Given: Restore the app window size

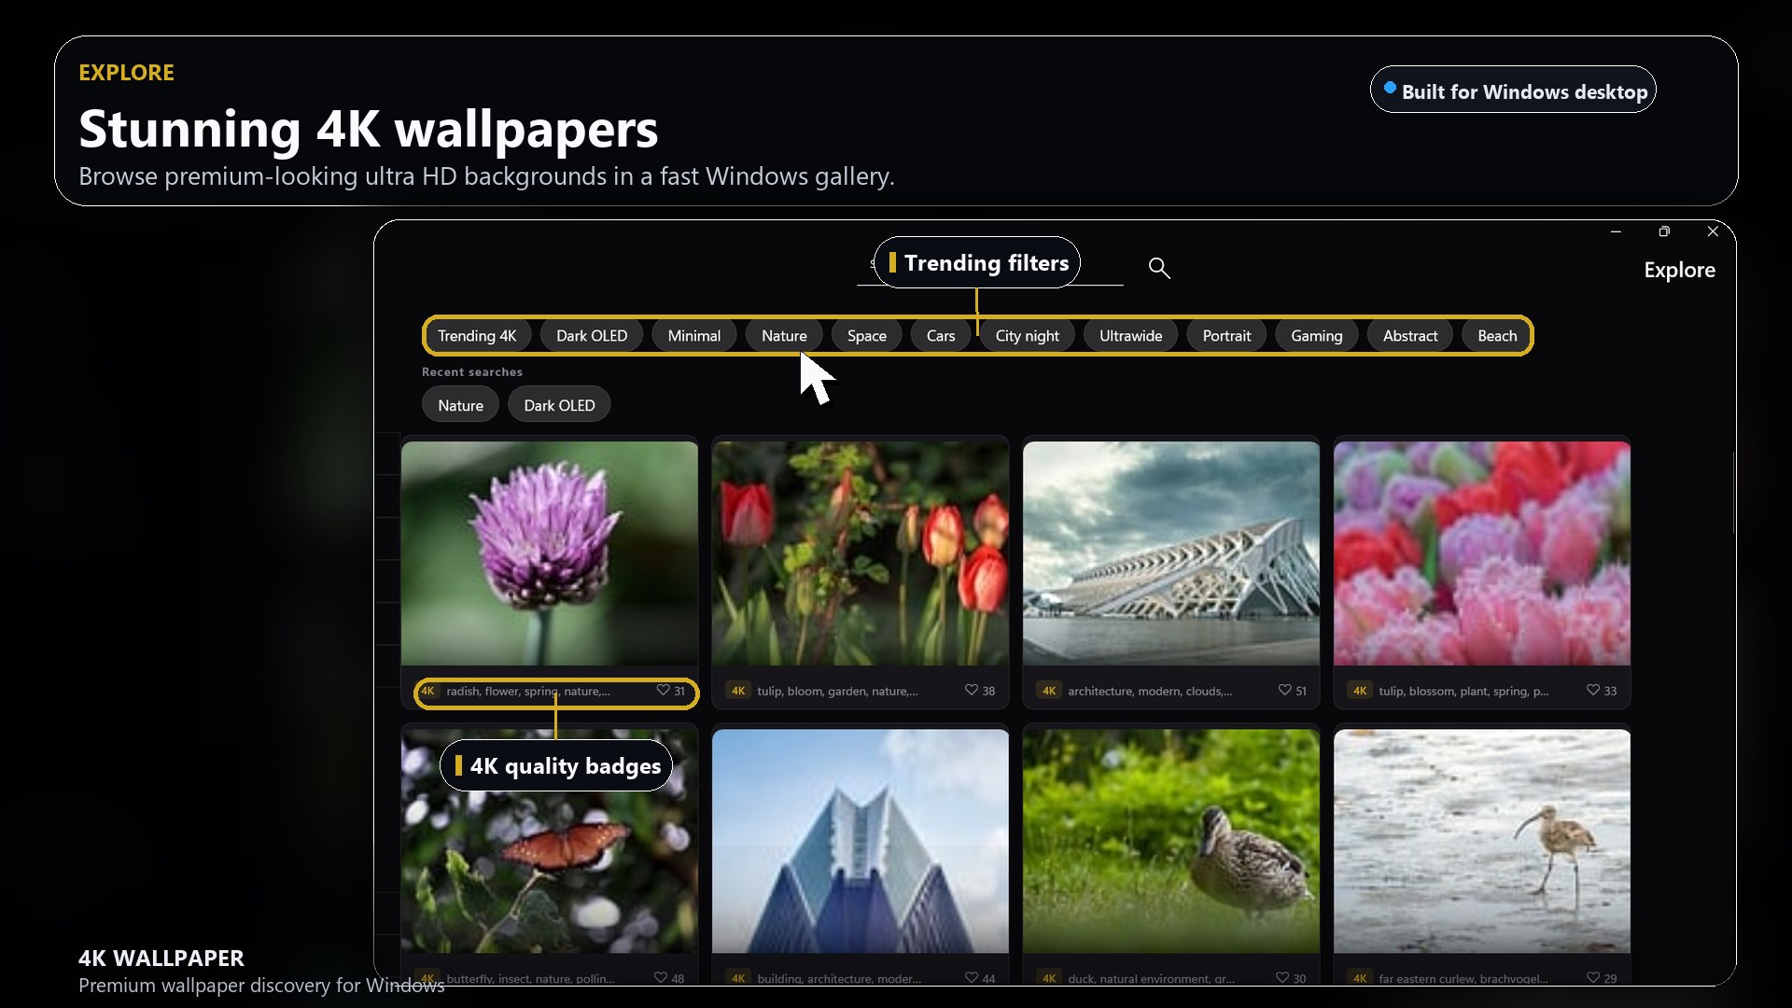Looking at the screenshot, I should coord(1664,231).
